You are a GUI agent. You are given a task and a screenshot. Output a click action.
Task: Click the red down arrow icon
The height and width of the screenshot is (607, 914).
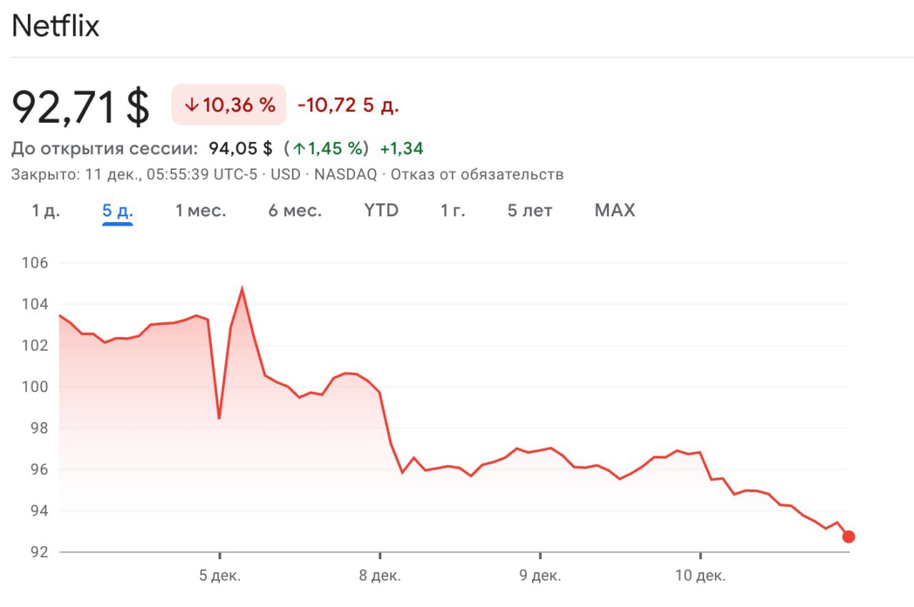tap(191, 105)
